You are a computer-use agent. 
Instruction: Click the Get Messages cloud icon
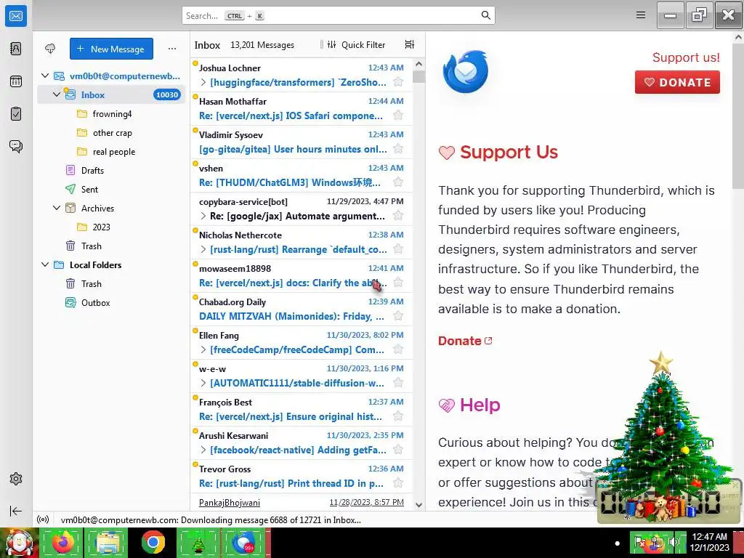pos(50,49)
